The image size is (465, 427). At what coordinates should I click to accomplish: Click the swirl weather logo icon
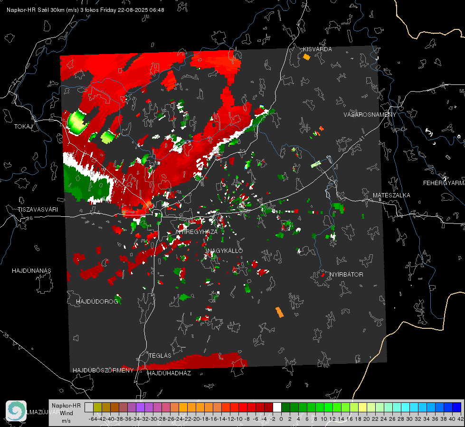(16, 411)
